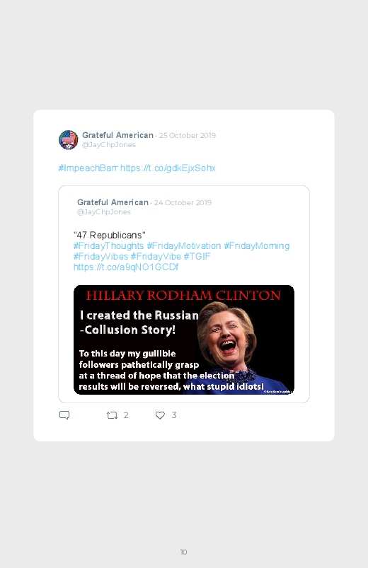The width and height of the screenshot is (368, 568).
Task: Open the #FridayVibes hashtag
Action: tap(100, 257)
